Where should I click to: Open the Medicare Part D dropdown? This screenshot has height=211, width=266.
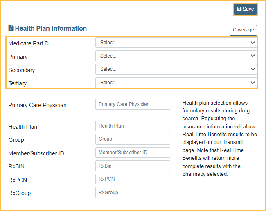coord(176,43)
